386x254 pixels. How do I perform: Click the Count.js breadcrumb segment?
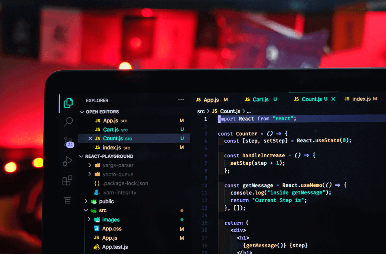pos(230,111)
